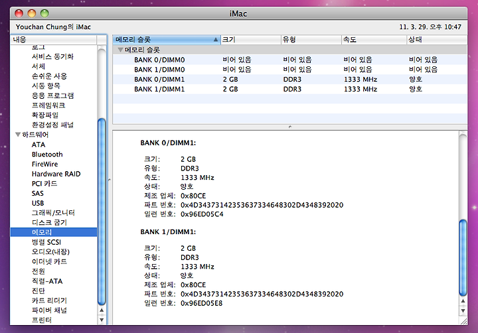Image resolution: width=478 pixels, height=333 pixels.
Task: Sort by the 크기 column header
Action: [250, 40]
